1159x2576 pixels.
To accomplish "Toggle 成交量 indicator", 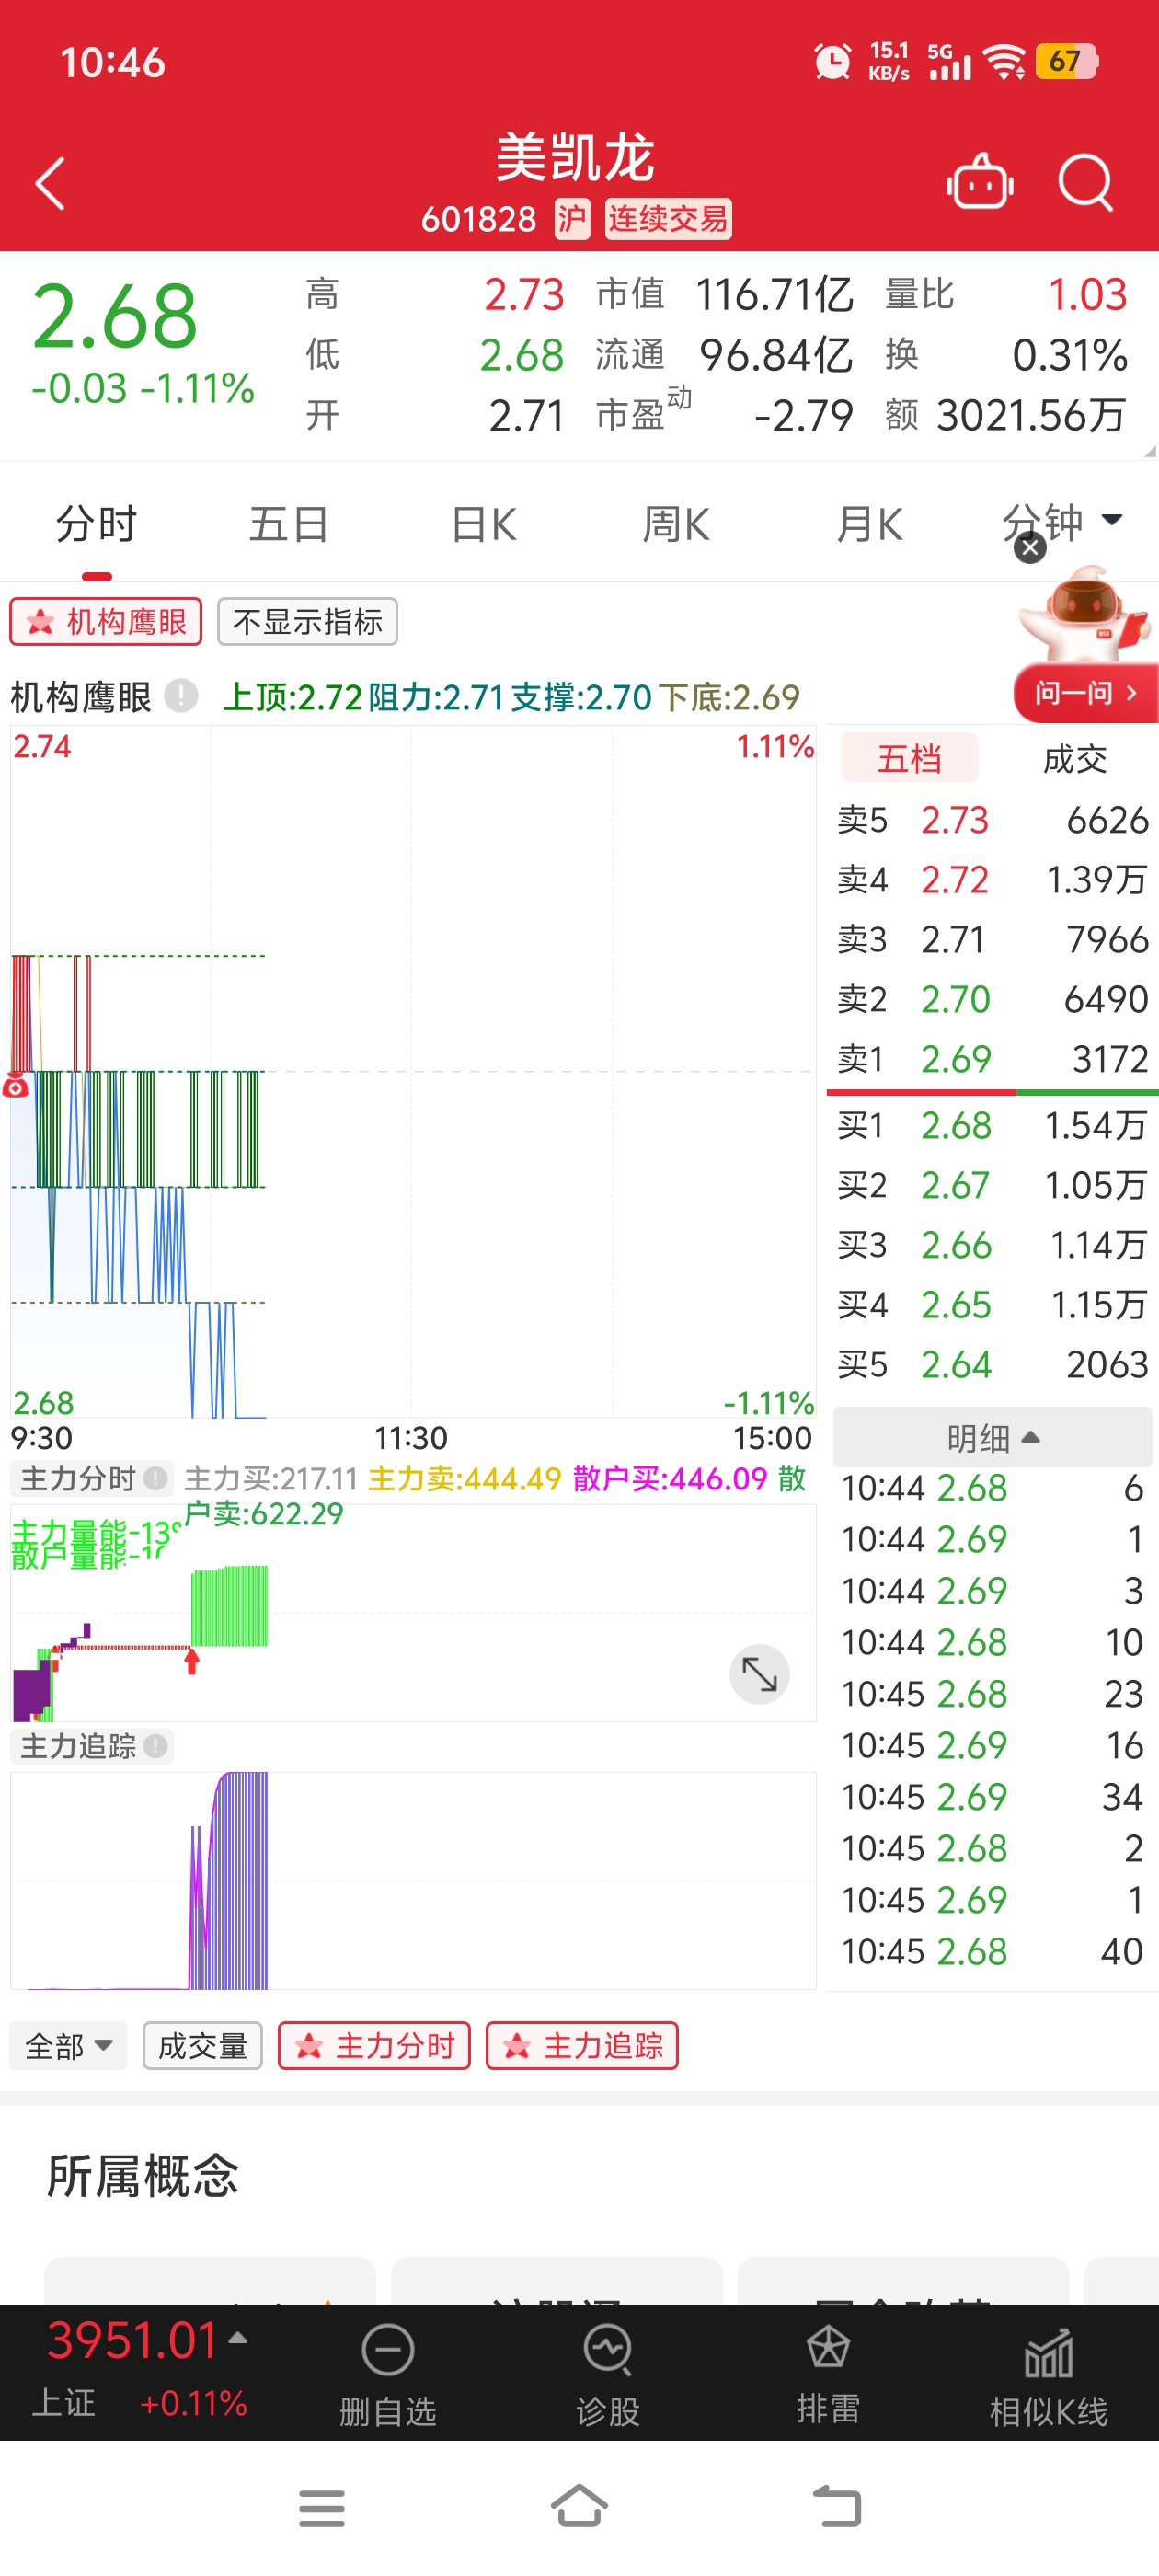I will click(x=202, y=2046).
